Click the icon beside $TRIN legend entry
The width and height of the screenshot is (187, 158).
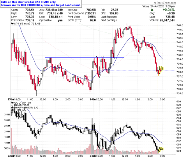(x=13, y=110)
